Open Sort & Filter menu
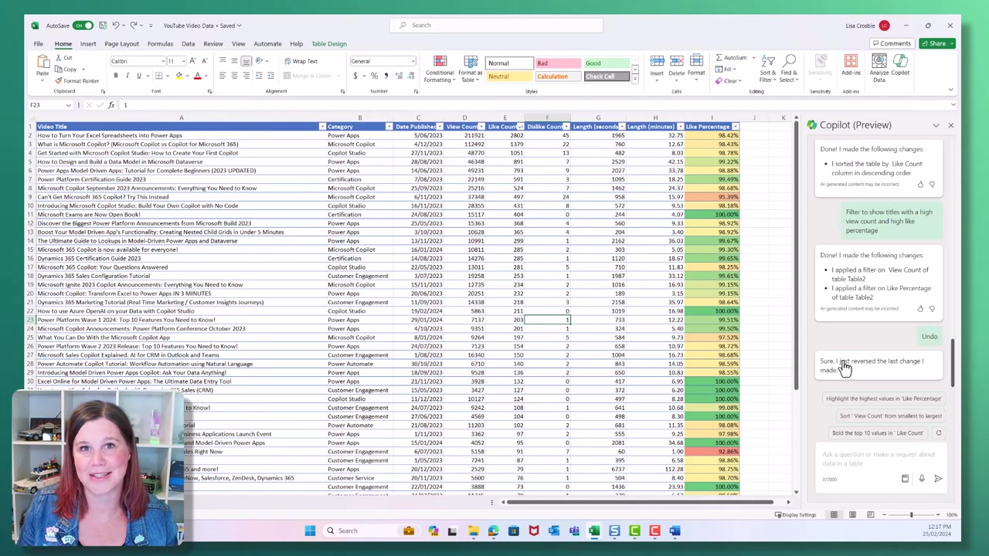The image size is (989, 556). pos(767,69)
